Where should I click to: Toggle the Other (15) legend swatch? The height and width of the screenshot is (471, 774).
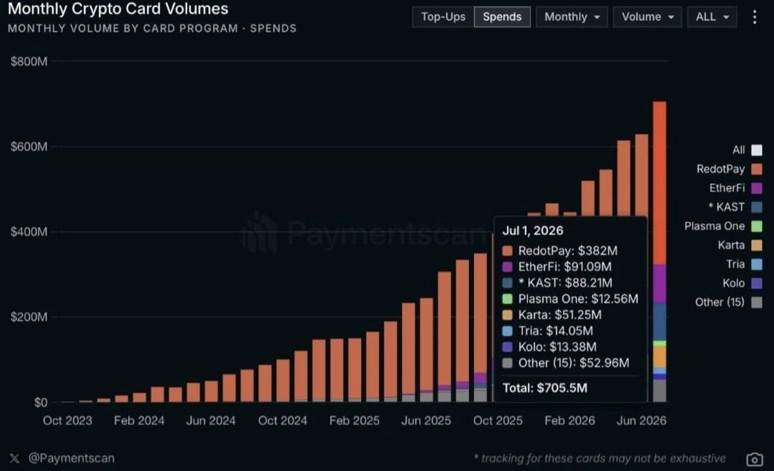pyautogui.click(x=757, y=302)
